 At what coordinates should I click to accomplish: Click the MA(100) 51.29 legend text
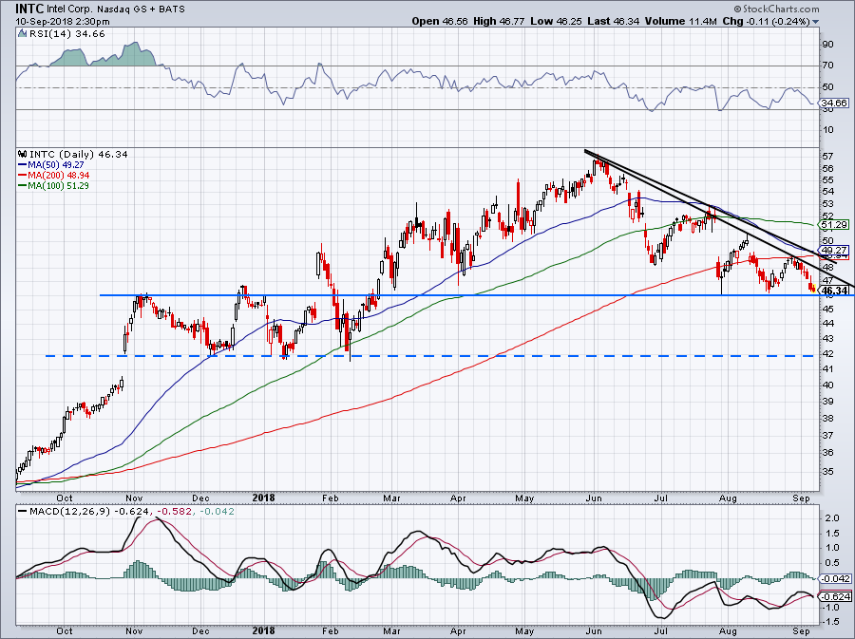pos(58,186)
